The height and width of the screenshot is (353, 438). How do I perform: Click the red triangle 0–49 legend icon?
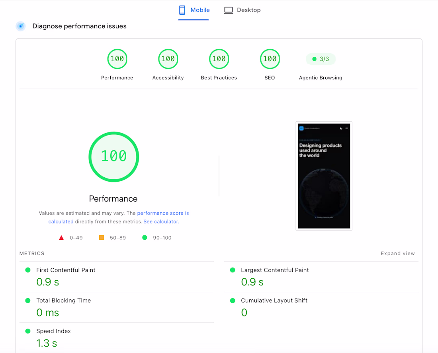point(61,238)
